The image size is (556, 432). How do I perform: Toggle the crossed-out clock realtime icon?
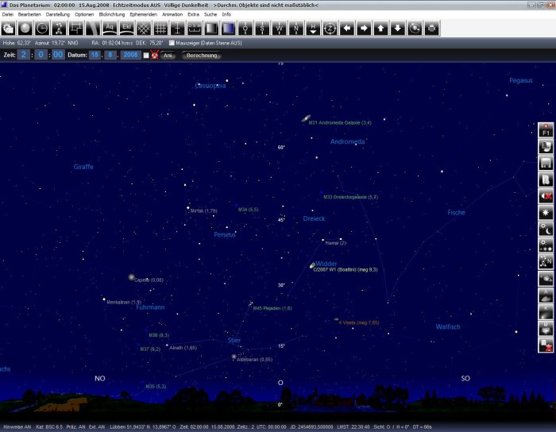[x=155, y=56]
